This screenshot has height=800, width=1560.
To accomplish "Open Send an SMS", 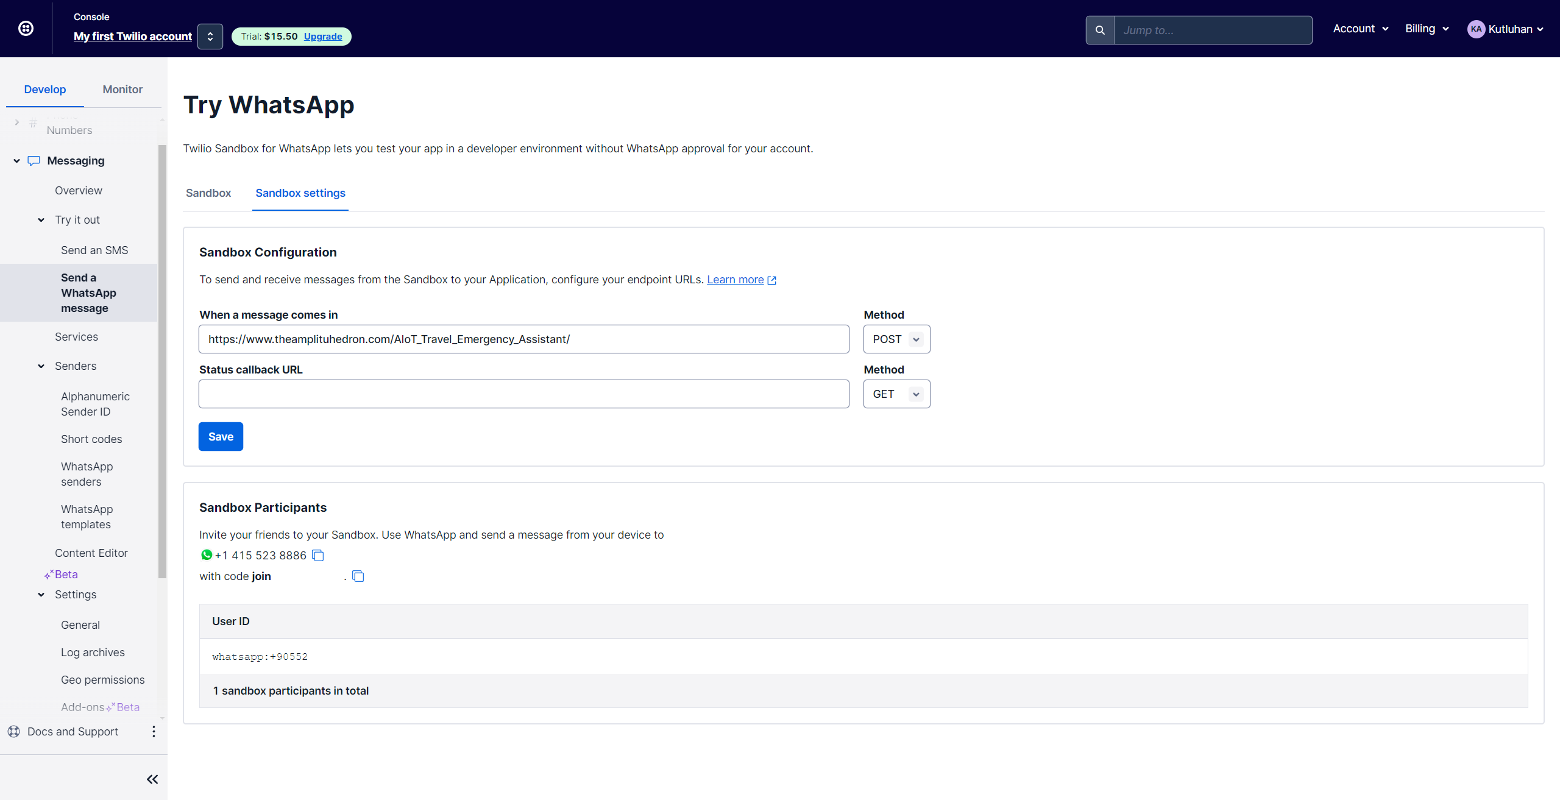I will click(x=94, y=250).
